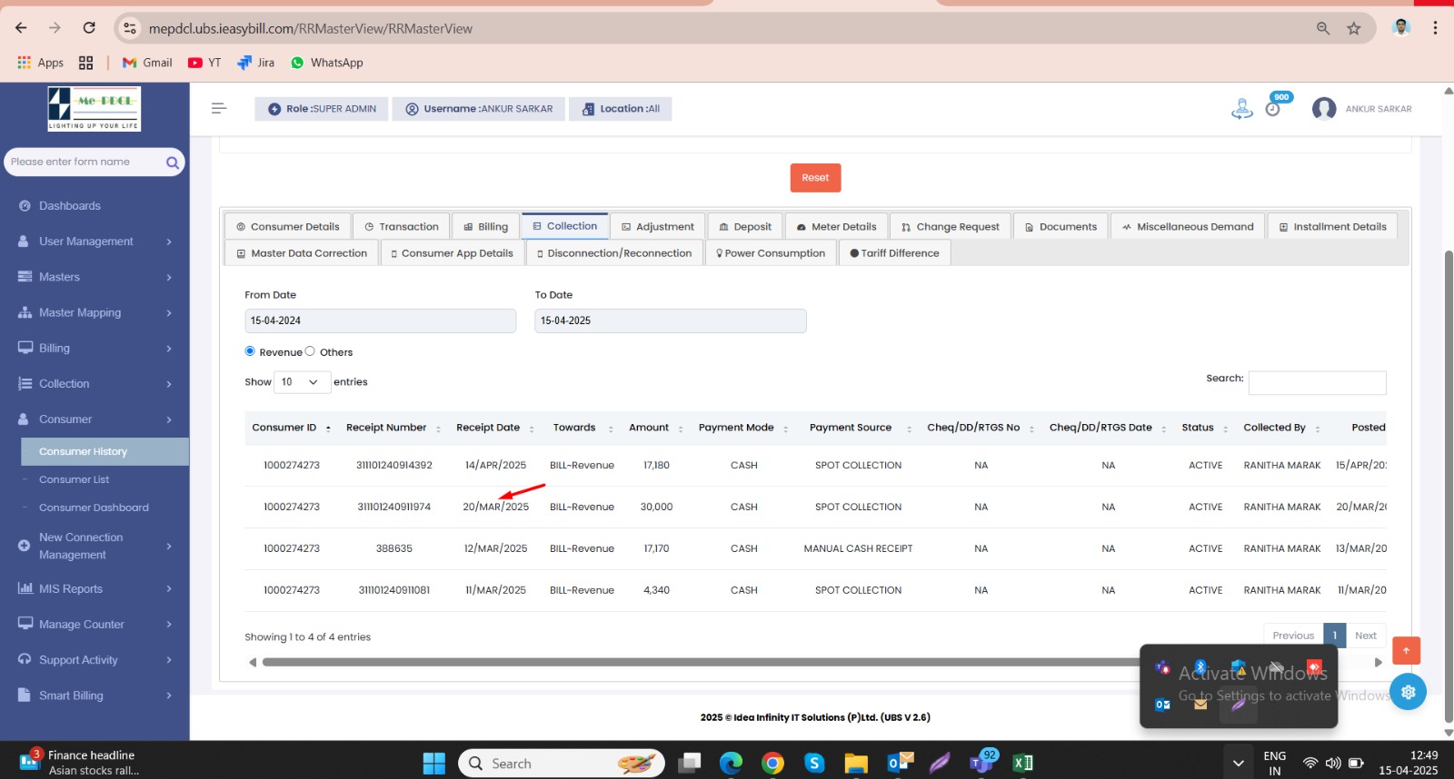This screenshot has height=779, width=1454.
Task: Open the WhatsApp bookmark
Action: click(x=327, y=63)
